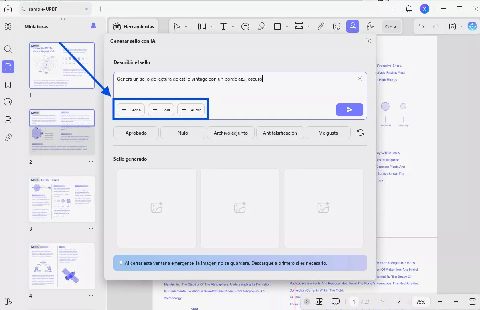480x310 pixels.
Task: Clear the stamp description text
Action: click(x=360, y=79)
